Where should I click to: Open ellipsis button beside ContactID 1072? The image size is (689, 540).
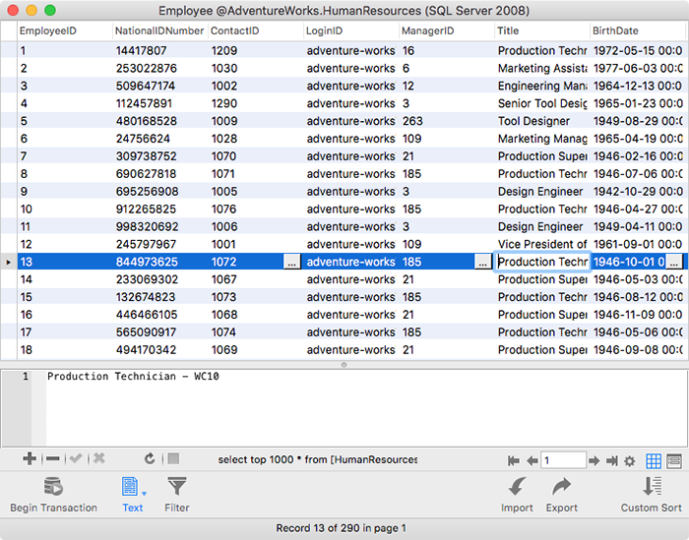click(x=291, y=262)
